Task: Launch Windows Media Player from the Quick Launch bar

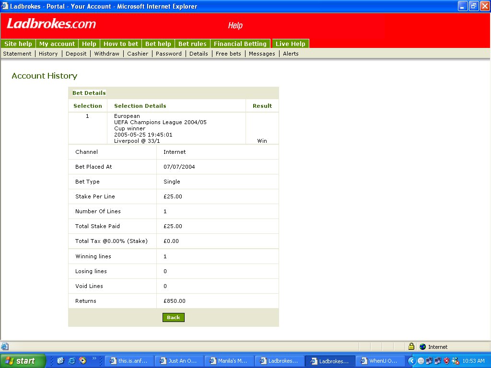Action: 82,361
